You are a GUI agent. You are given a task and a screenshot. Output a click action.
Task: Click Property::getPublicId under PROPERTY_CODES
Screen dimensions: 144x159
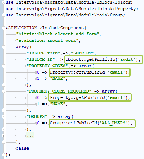89,72
